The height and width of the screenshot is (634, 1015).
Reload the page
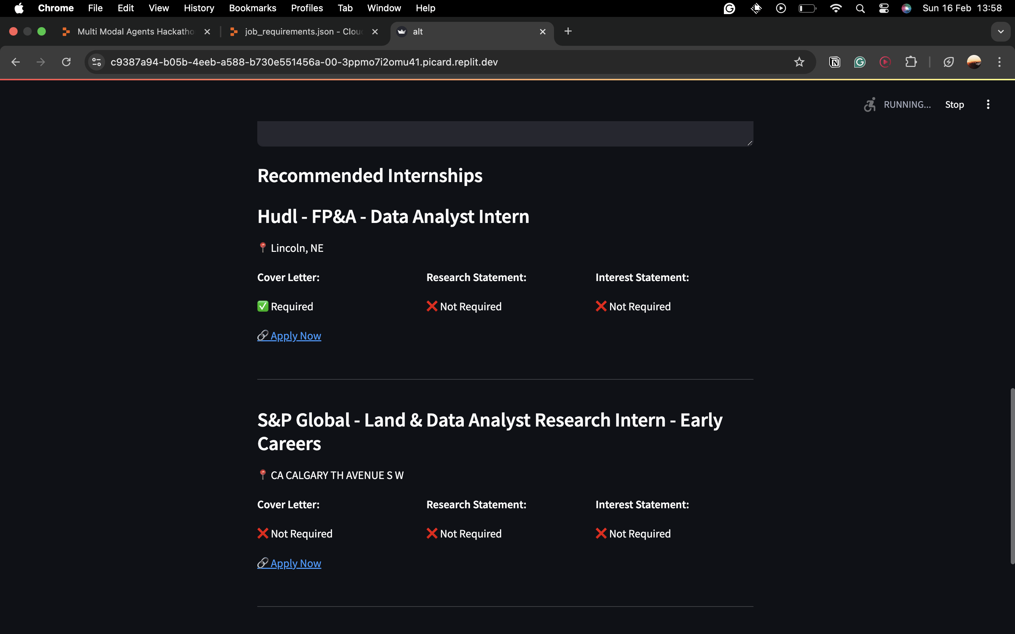click(x=66, y=62)
